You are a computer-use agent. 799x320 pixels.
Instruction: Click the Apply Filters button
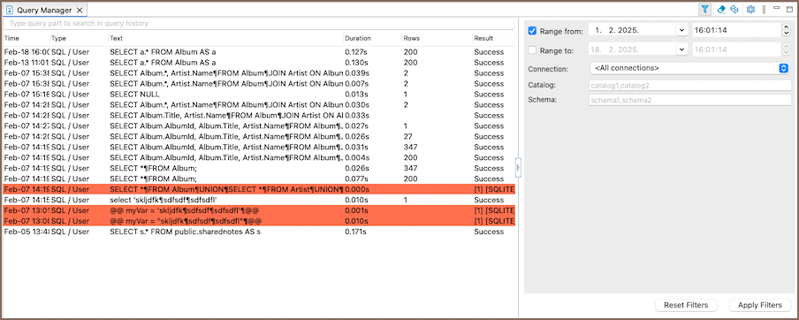tap(760, 305)
